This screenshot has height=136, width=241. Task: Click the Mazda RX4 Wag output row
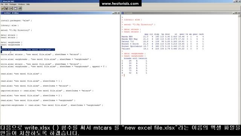point(163,39)
